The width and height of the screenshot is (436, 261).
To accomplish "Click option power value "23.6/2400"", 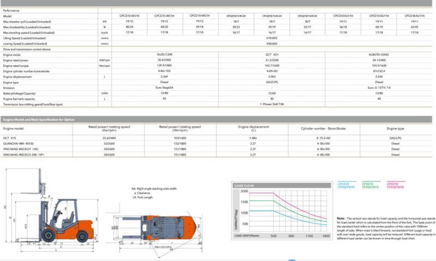I will point(109,138).
